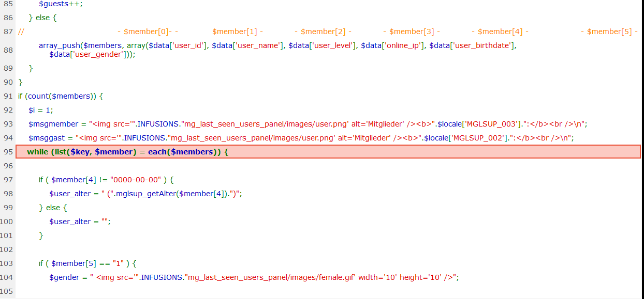Click the '$user_alter = "";' statement

pyautogui.click(x=80, y=222)
